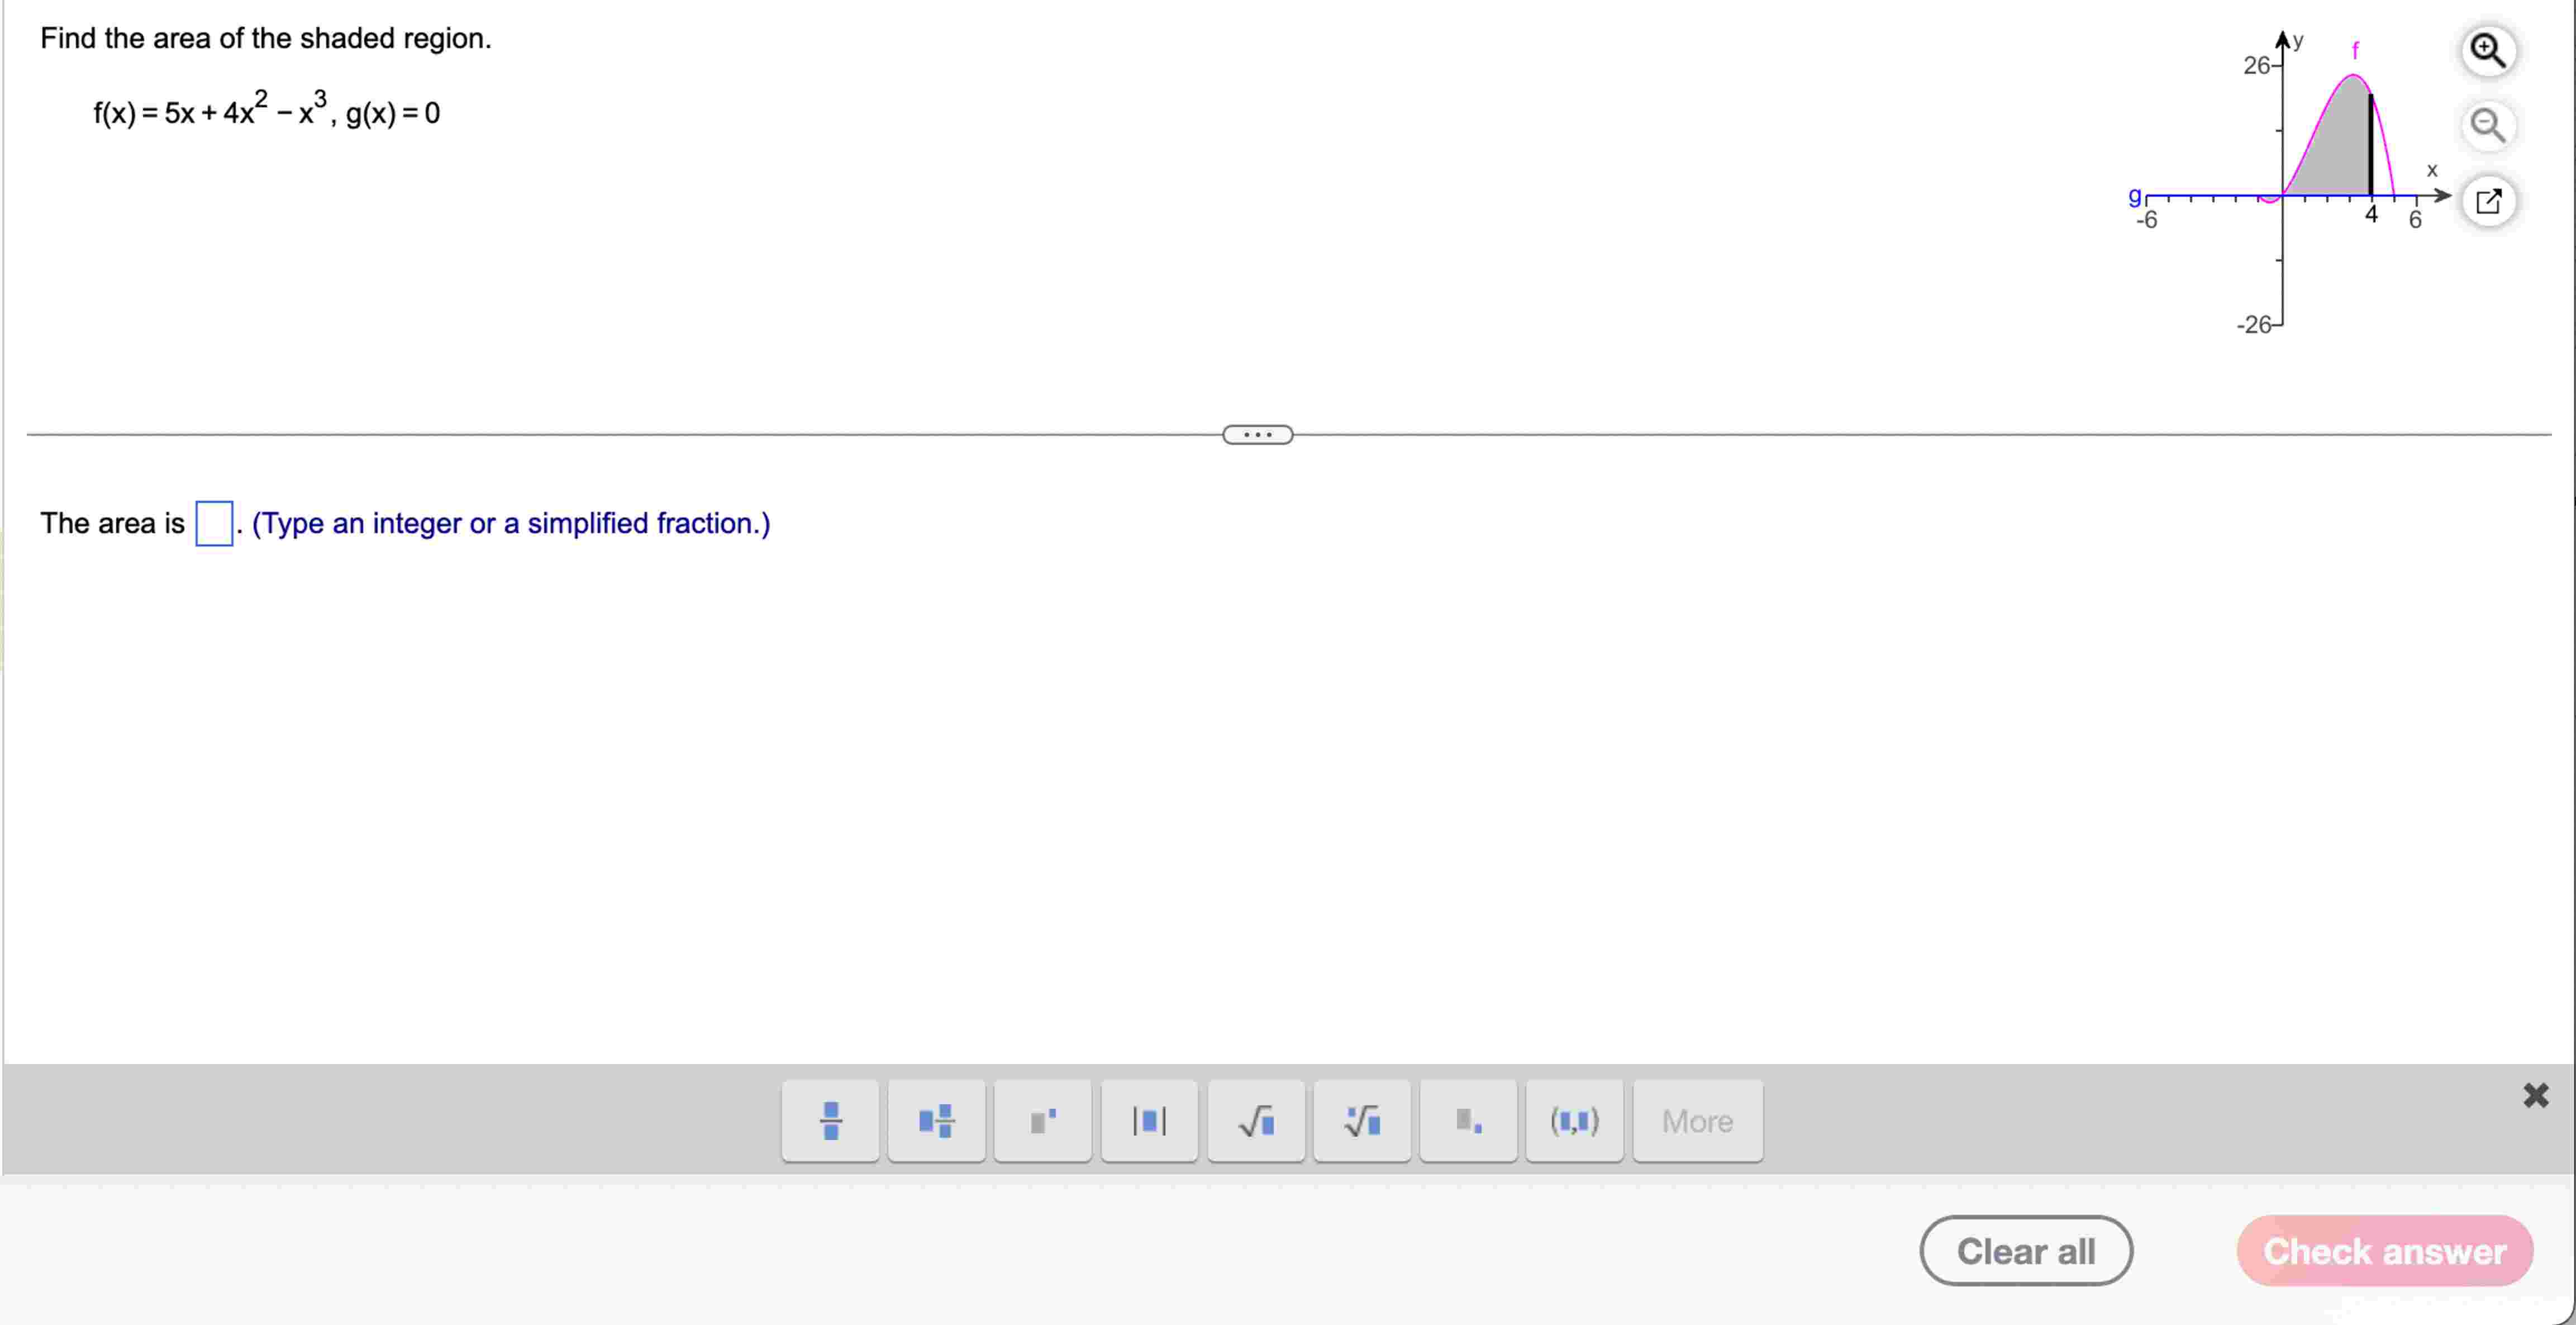This screenshot has height=1325, width=2576.
Task: Zoom out of the graph
Action: point(2488,125)
